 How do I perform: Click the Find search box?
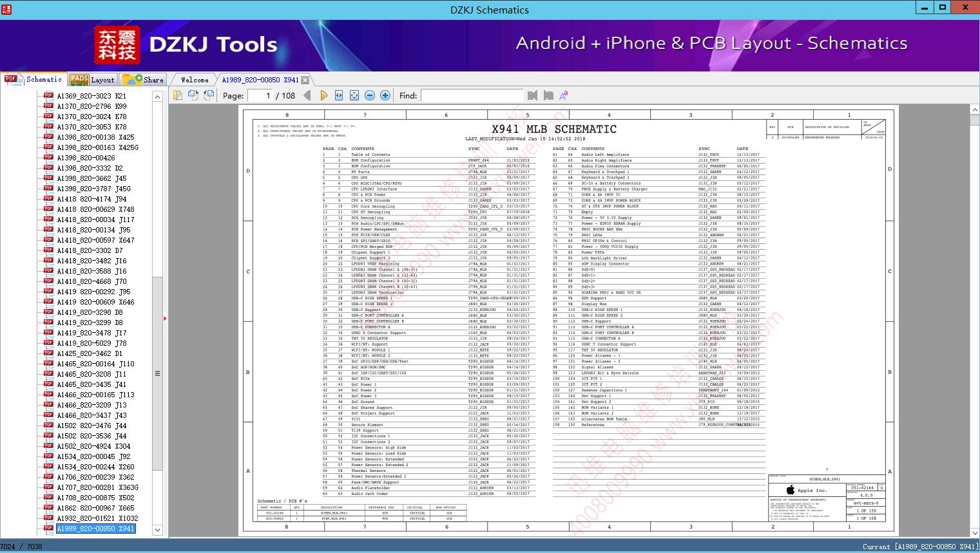[472, 95]
